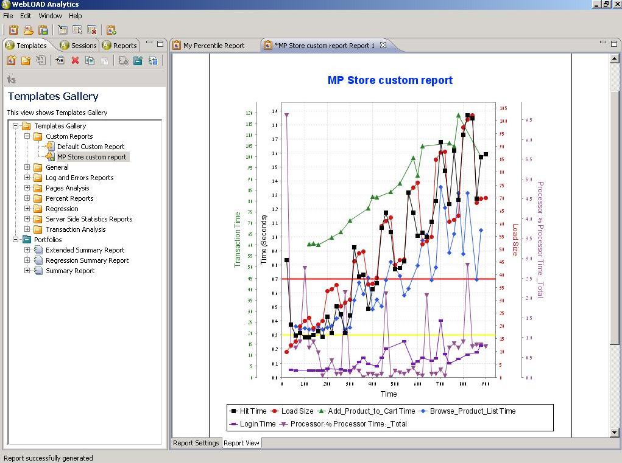Click the copy icon in the Templates panel
The image size is (622, 463).
[90, 61]
